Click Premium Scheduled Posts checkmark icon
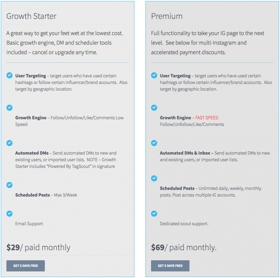 (x=154, y=178)
